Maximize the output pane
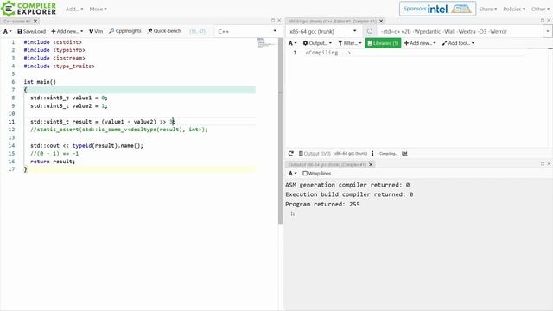The image size is (553, 311). click(543, 163)
